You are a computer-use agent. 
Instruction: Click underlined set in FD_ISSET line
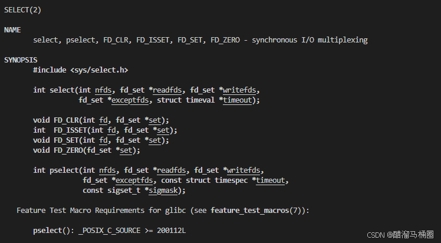point(163,130)
